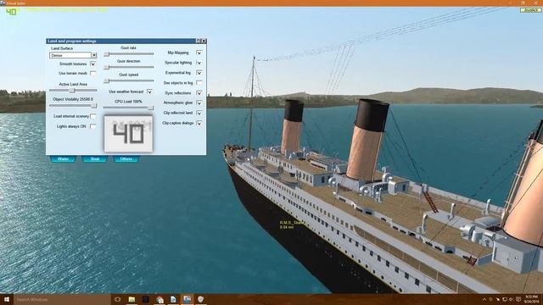
Task: Enable Load internal scenery checkbox
Action: 92,116
